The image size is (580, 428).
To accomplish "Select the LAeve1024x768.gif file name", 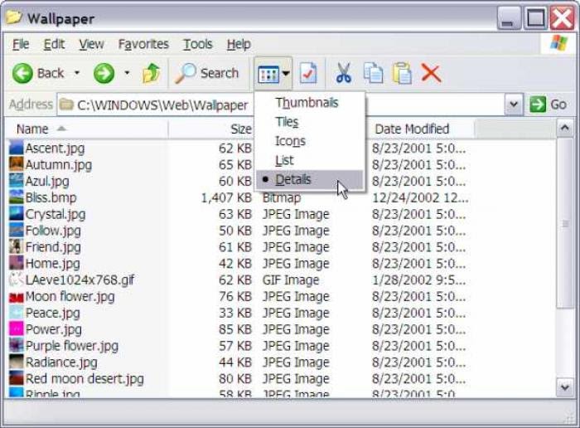I will click(80, 280).
